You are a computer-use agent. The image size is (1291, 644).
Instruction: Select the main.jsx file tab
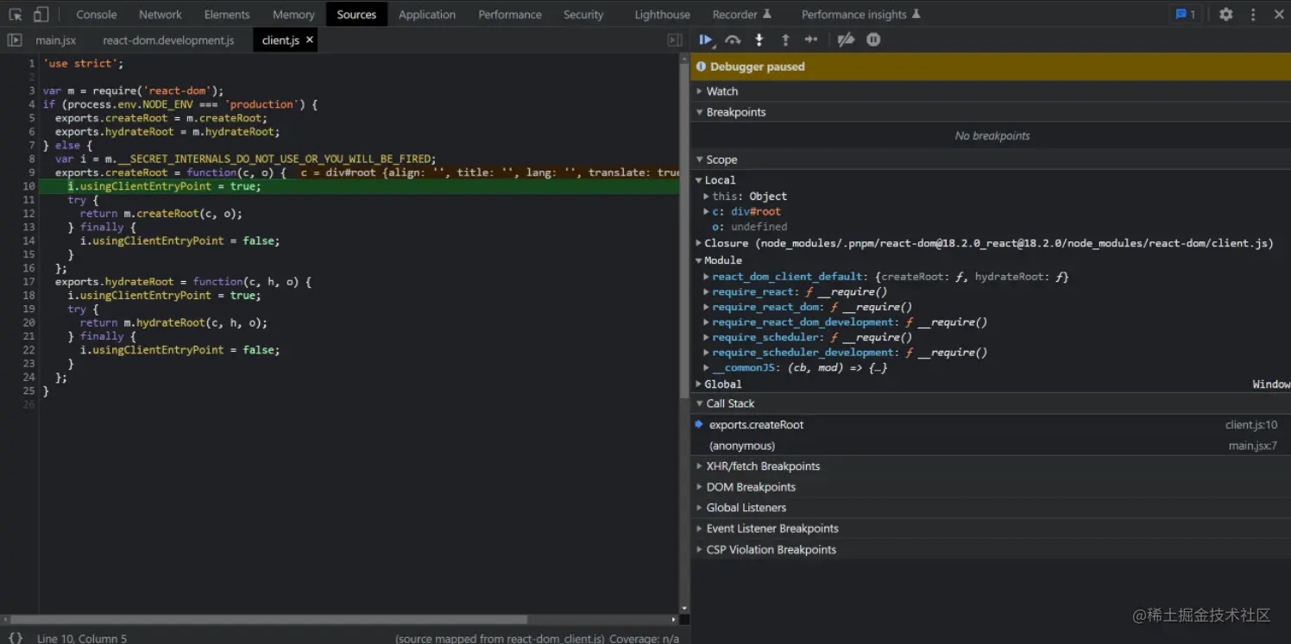pos(56,41)
